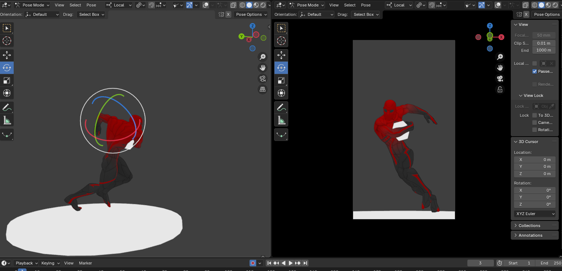Open the XYZ Euler rotation mode dropdown
Screen dimensions: 562x271
(x=535, y=214)
